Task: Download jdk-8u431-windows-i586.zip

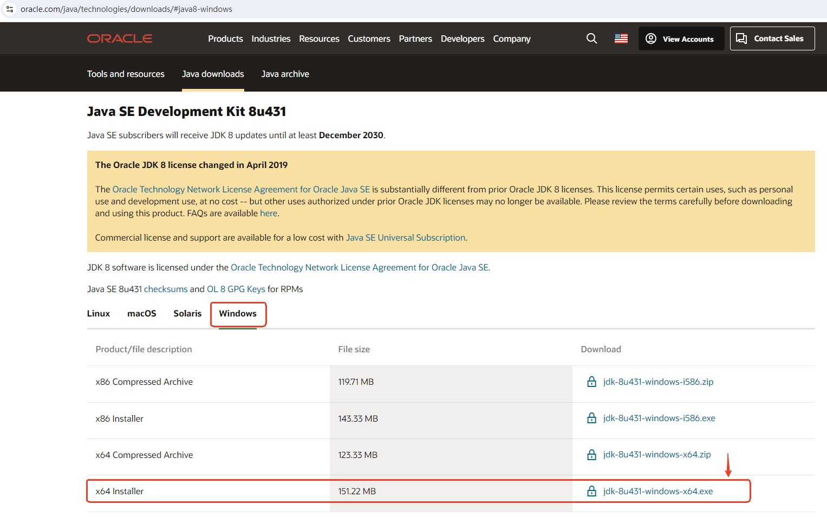Action: (x=658, y=382)
